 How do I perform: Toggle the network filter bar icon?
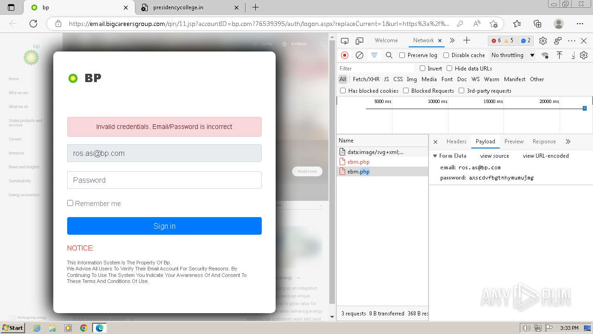[374, 55]
